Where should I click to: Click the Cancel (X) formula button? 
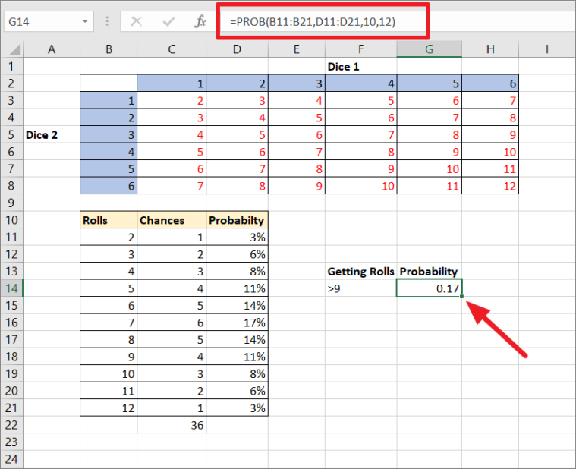tap(137, 22)
